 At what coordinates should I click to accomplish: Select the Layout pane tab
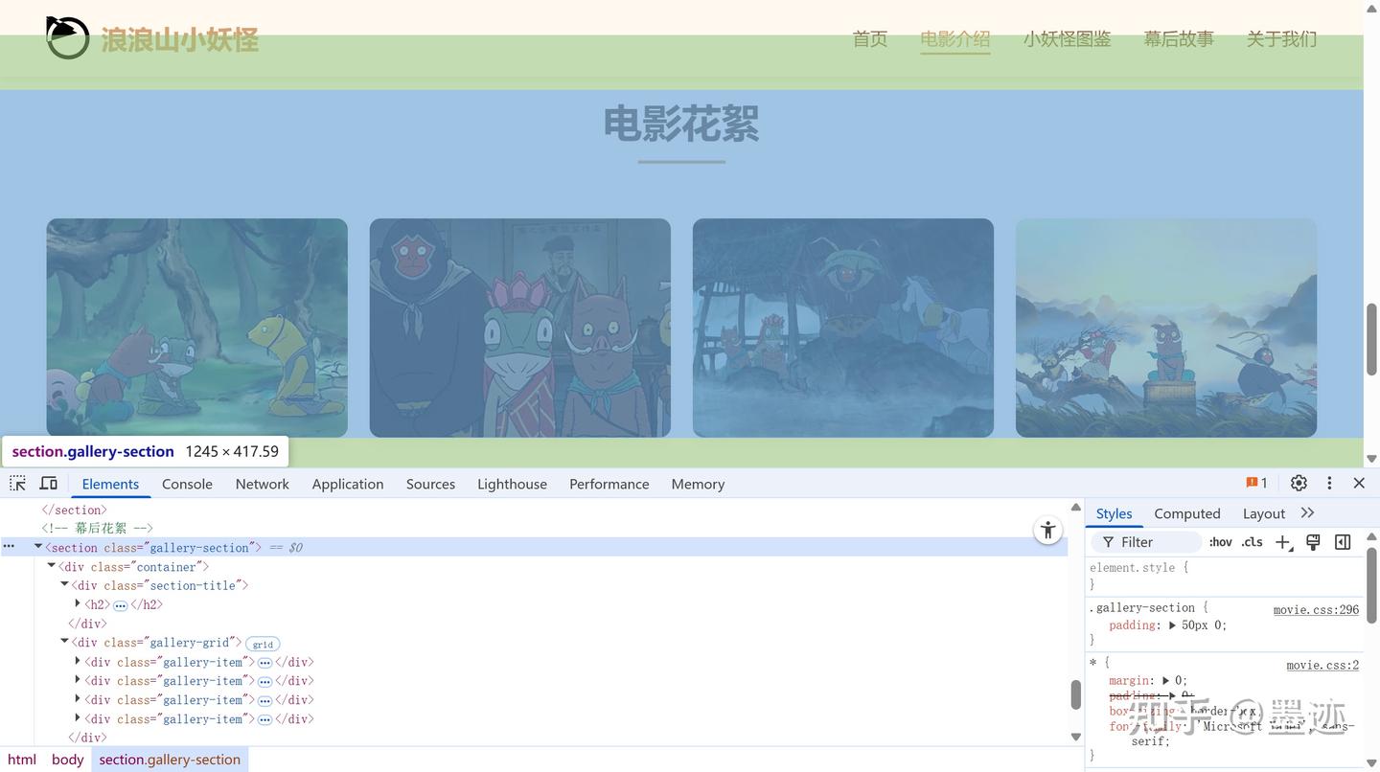pos(1263,513)
